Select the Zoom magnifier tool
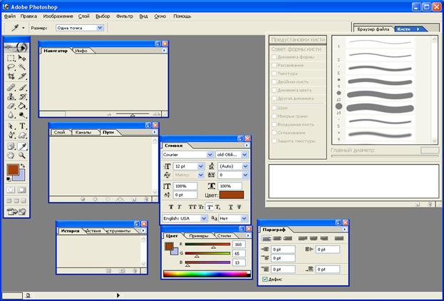 click(x=23, y=154)
